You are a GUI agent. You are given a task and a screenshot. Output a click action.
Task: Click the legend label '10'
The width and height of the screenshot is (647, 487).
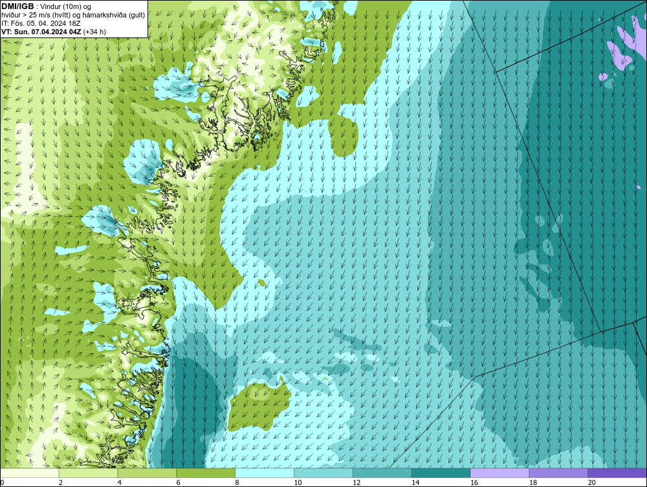point(298,482)
